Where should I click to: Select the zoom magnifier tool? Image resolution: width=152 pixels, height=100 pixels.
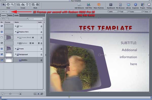(12, 5)
